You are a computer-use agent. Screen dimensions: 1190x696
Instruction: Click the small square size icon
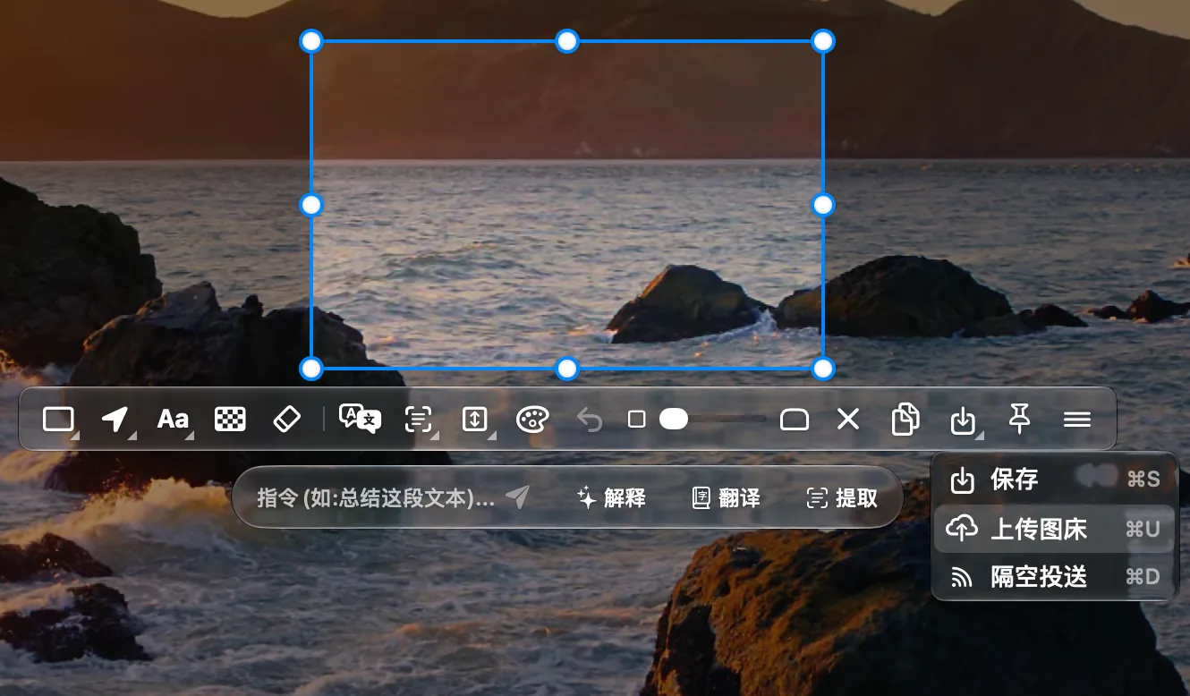coord(636,419)
